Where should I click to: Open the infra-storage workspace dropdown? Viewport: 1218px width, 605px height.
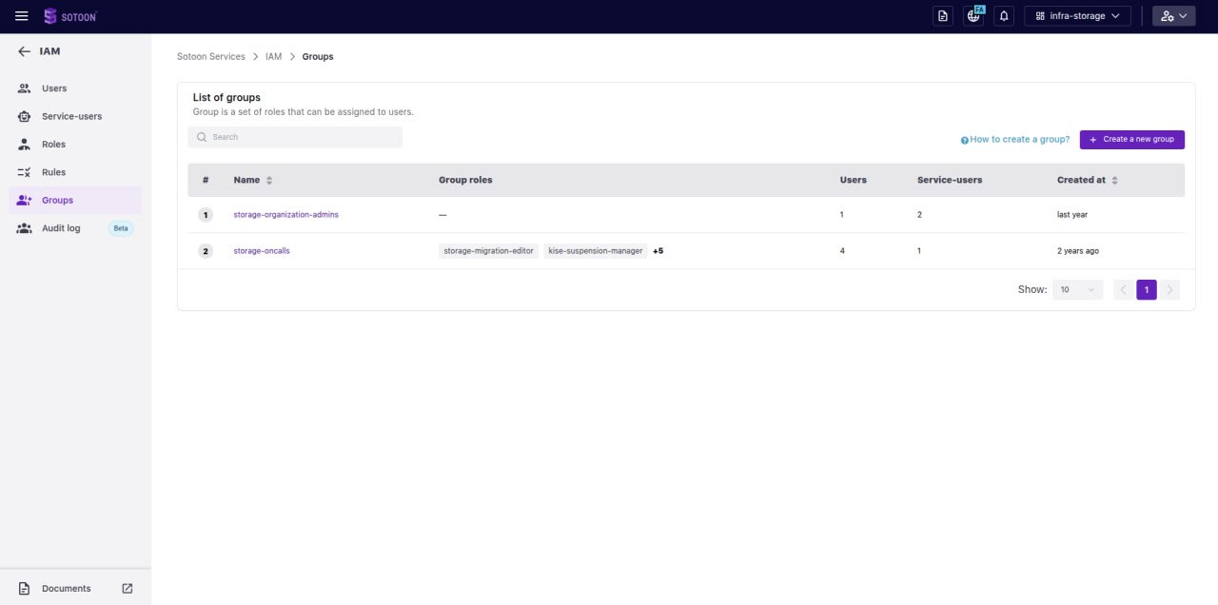click(1077, 16)
